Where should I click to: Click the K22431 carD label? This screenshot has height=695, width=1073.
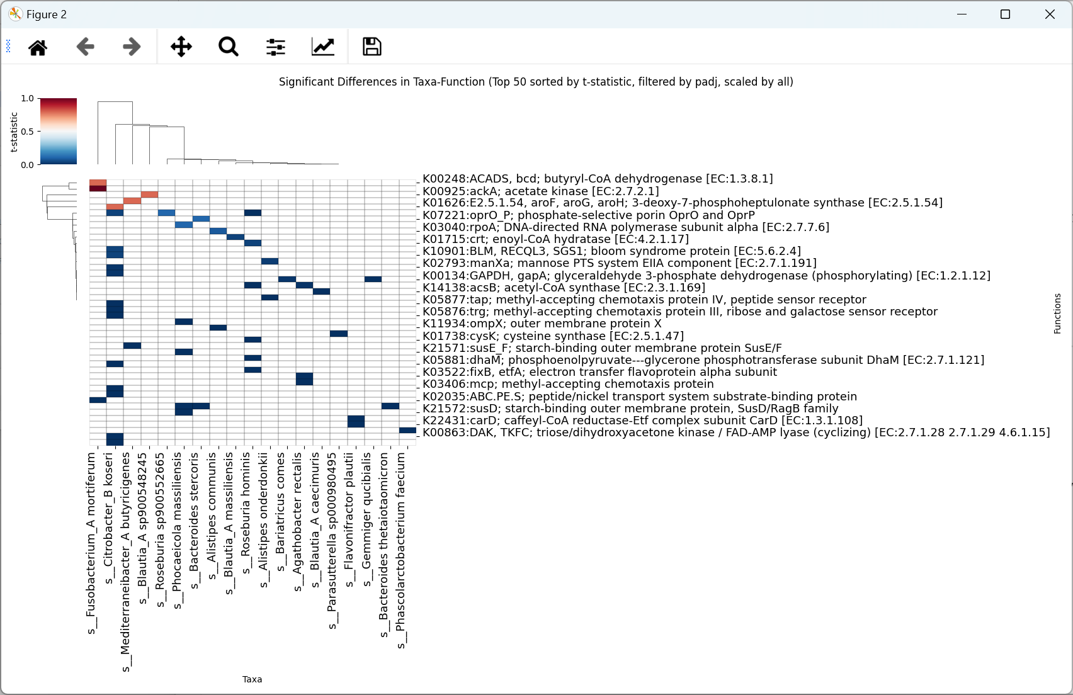click(x=642, y=421)
